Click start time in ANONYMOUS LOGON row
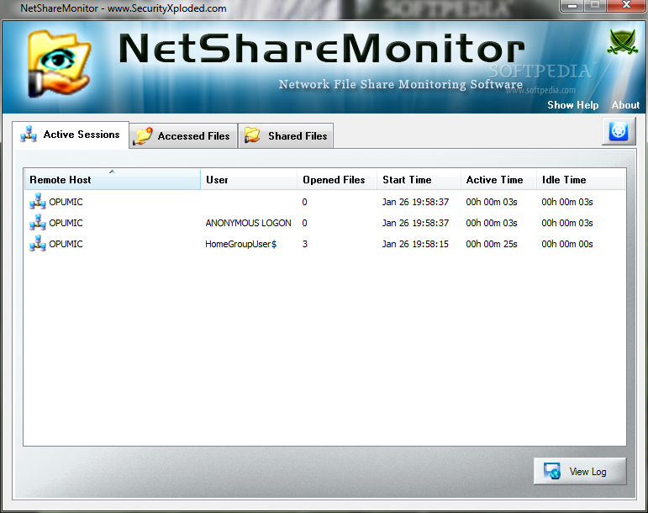 [x=415, y=223]
